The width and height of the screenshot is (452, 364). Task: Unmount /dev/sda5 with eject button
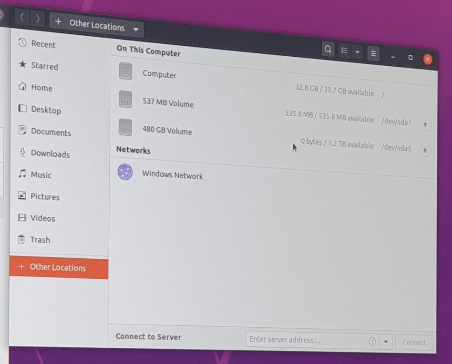(x=425, y=150)
